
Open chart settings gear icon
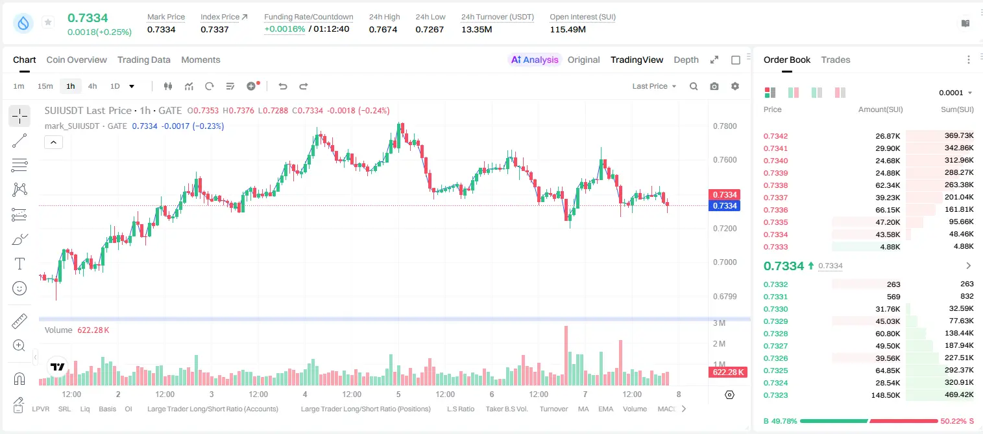tap(735, 86)
